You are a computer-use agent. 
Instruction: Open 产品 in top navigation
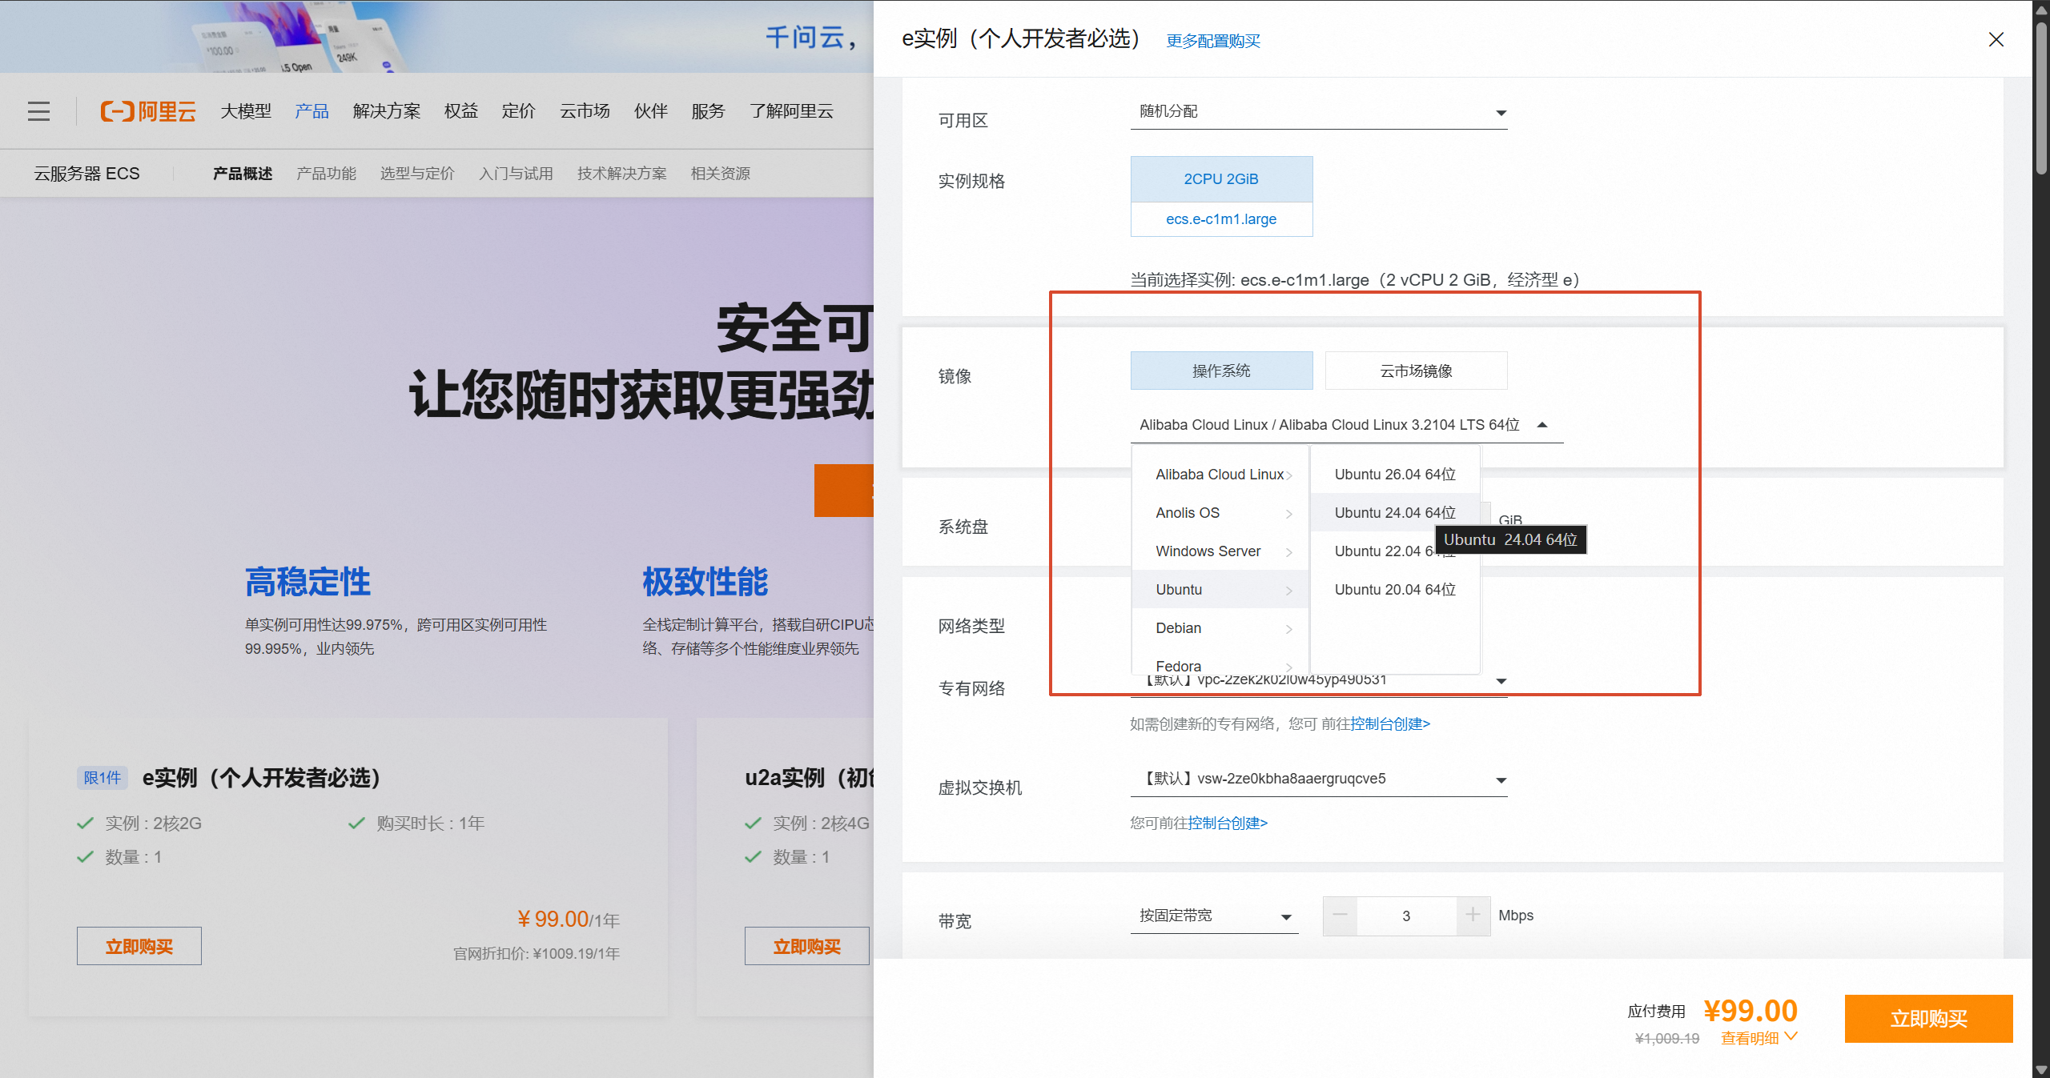pos(312,111)
